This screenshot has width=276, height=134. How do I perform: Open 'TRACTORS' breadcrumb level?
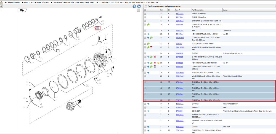coord(29,3)
